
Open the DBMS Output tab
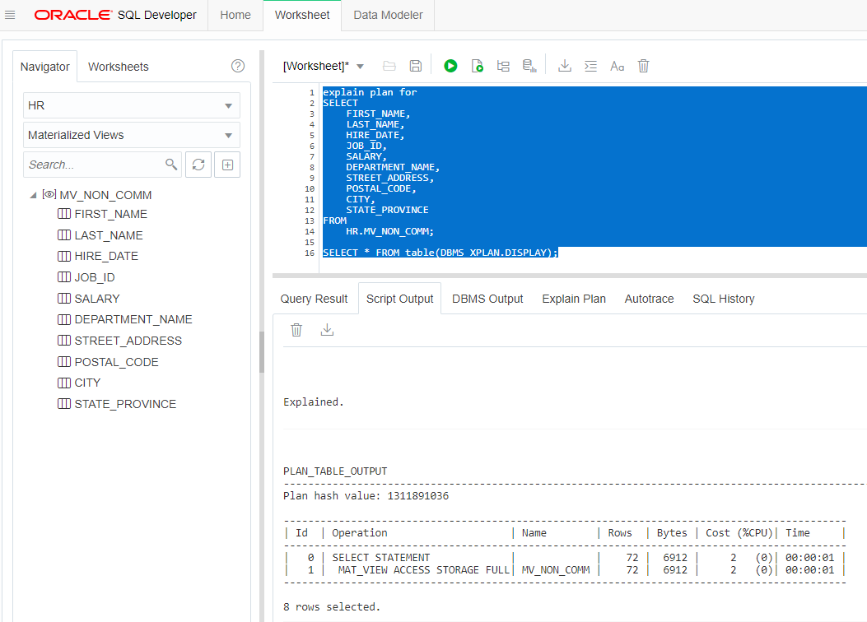(x=487, y=299)
